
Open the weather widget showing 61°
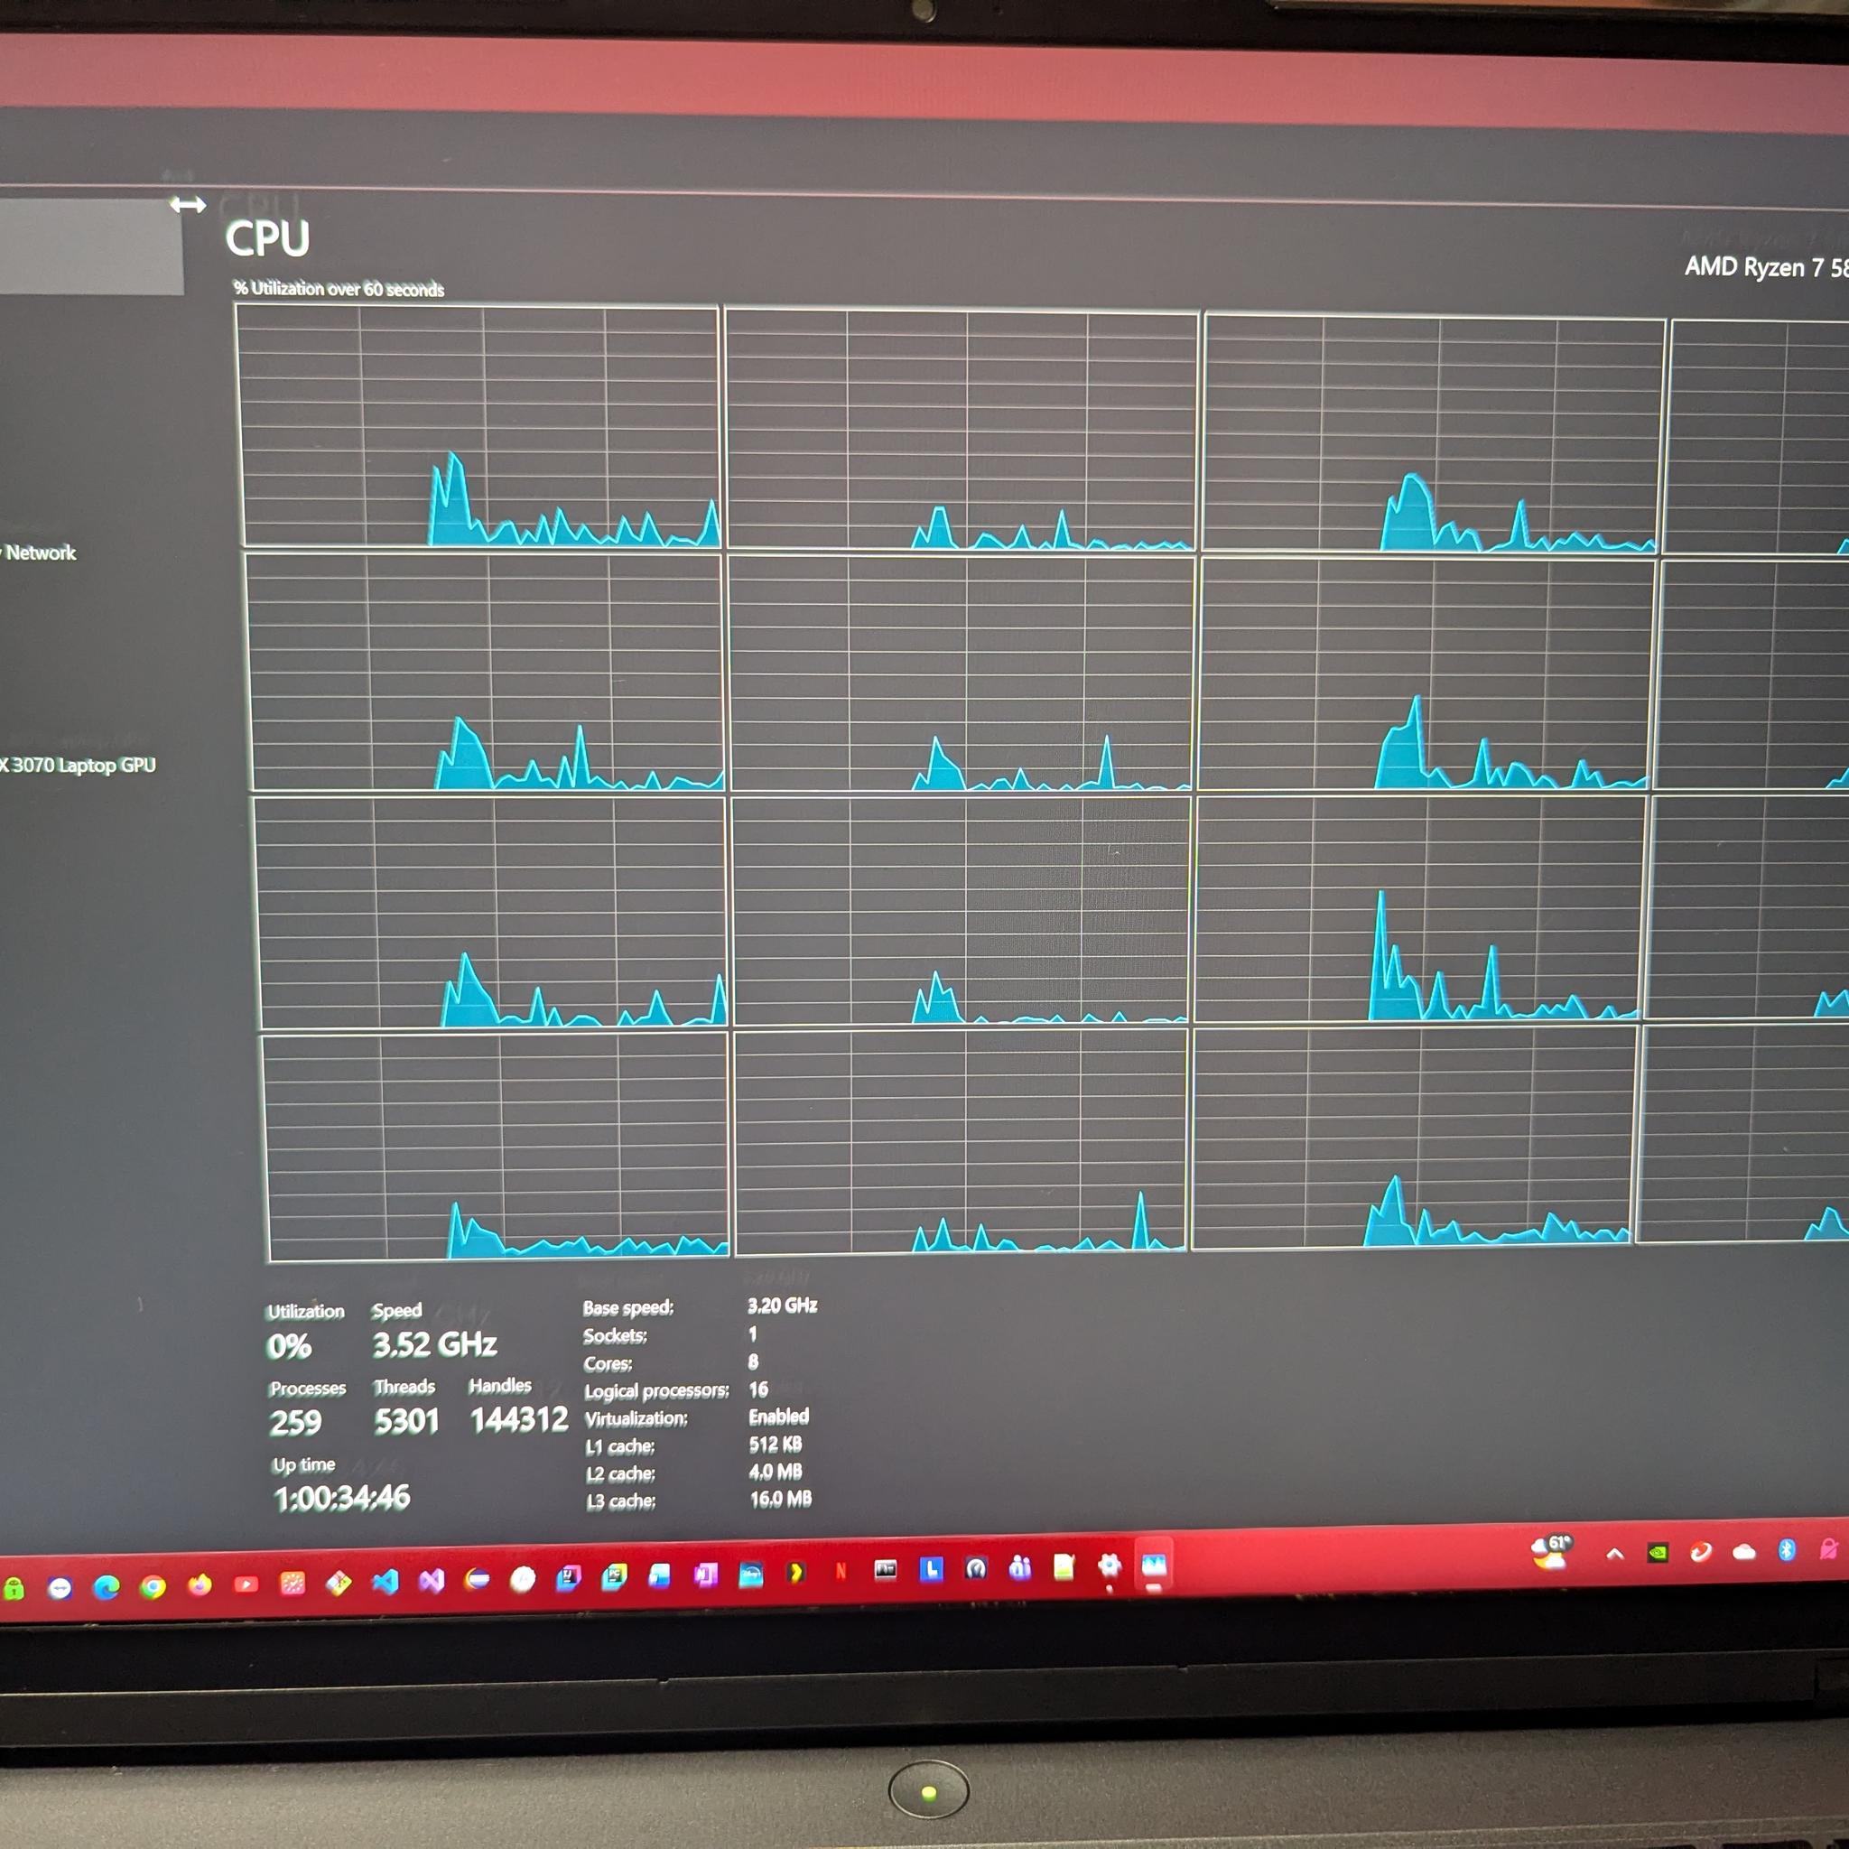pyautogui.click(x=1552, y=1551)
